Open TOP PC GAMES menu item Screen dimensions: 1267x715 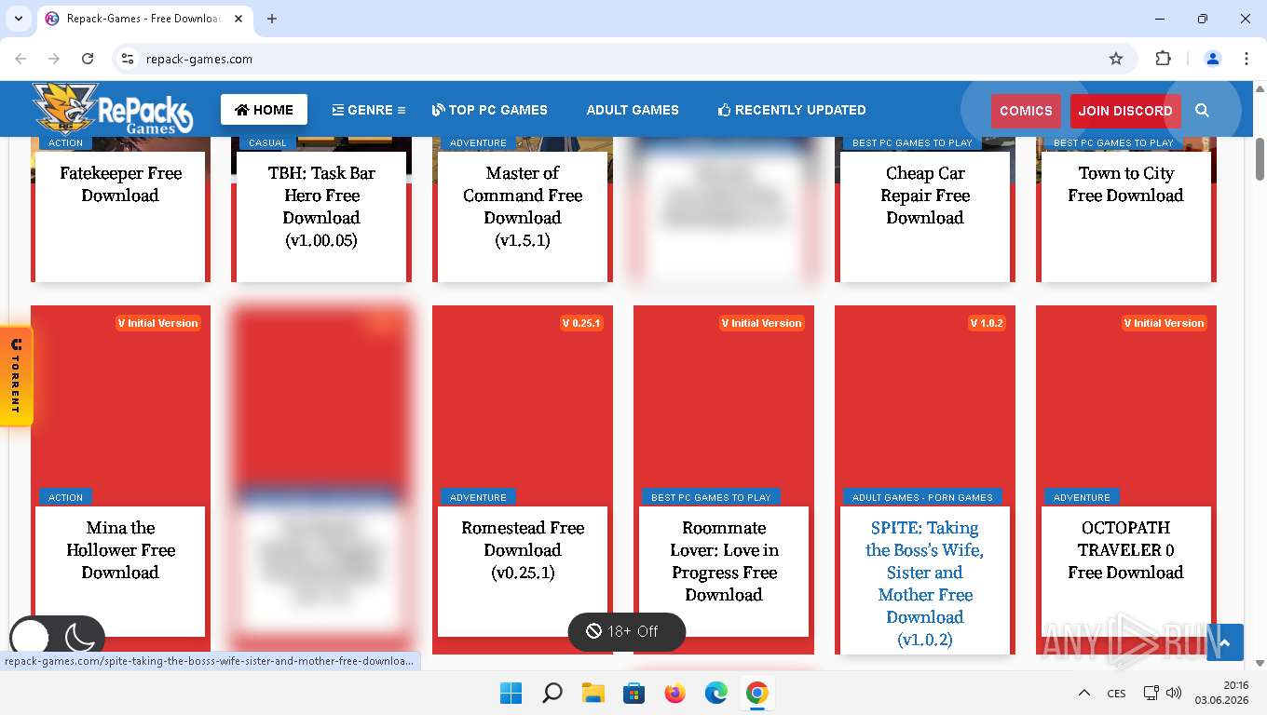point(490,110)
